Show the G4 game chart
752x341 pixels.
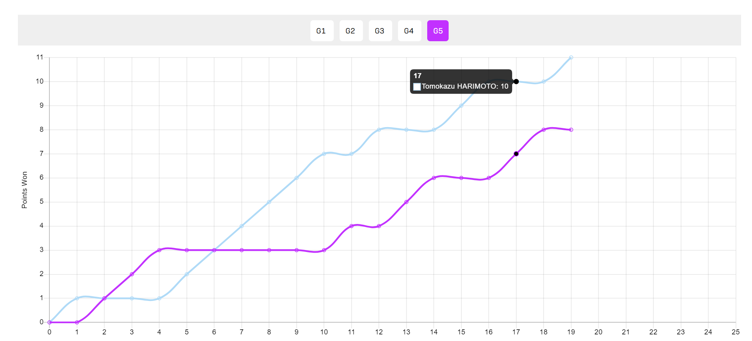pos(409,31)
